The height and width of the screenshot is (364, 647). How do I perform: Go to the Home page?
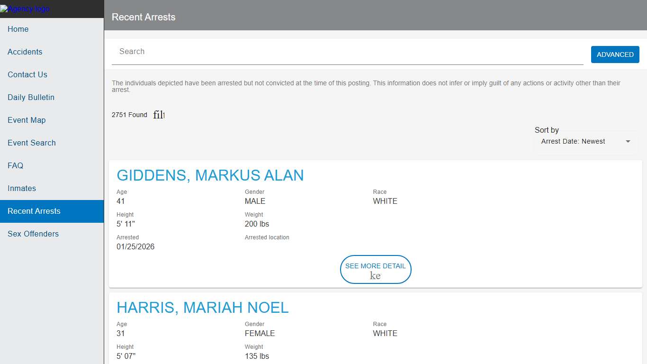(18, 29)
